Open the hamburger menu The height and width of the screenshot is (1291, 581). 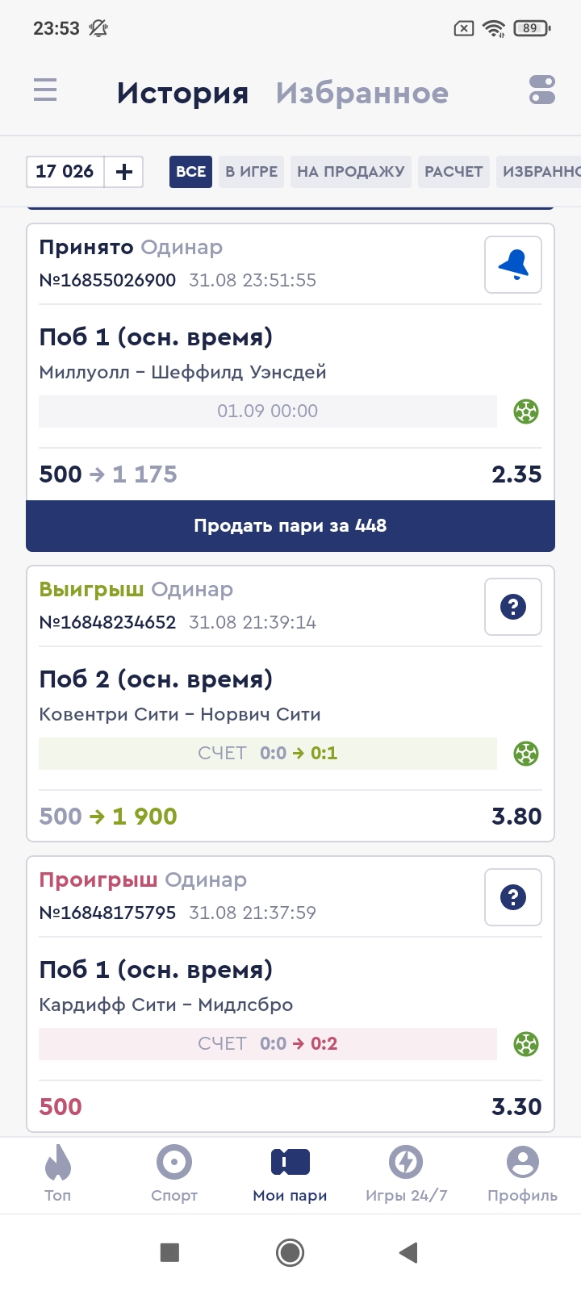[x=45, y=90]
